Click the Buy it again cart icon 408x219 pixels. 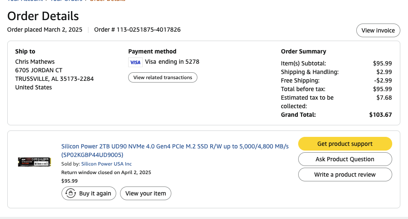[70, 193]
